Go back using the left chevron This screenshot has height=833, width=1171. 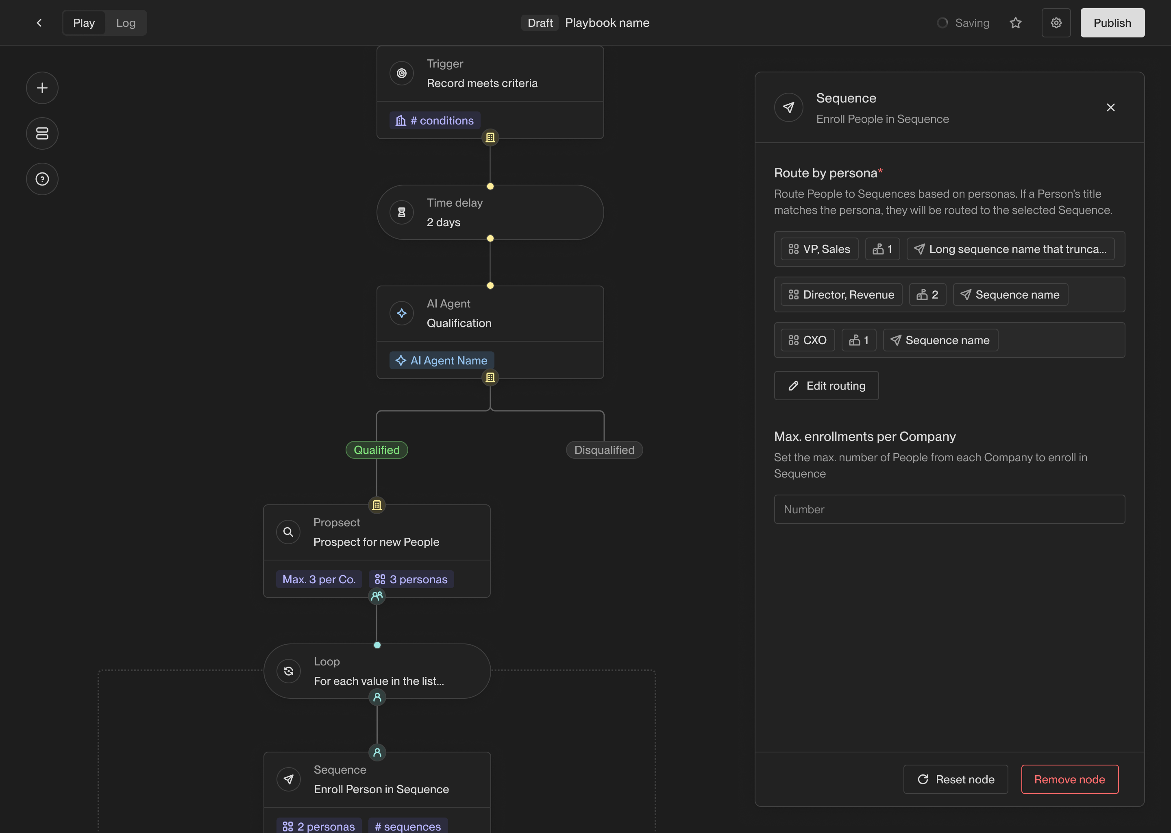click(x=39, y=22)
